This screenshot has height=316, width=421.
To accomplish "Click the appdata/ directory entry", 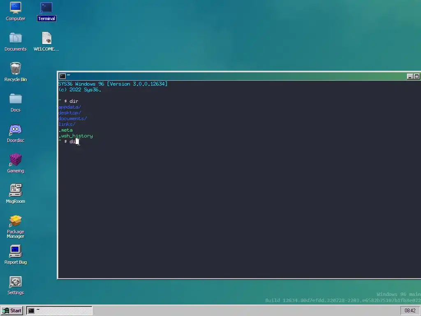I will pos(69,107).
